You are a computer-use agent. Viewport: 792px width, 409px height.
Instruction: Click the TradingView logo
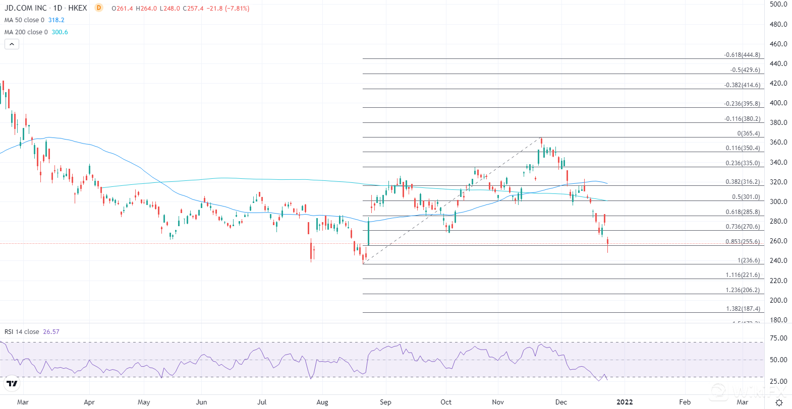click(12, 384)
